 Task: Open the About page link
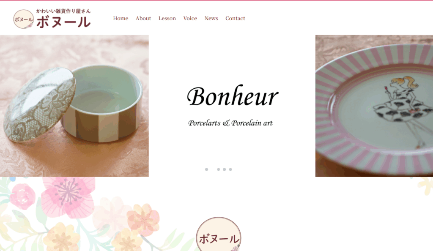click(143, 18)
